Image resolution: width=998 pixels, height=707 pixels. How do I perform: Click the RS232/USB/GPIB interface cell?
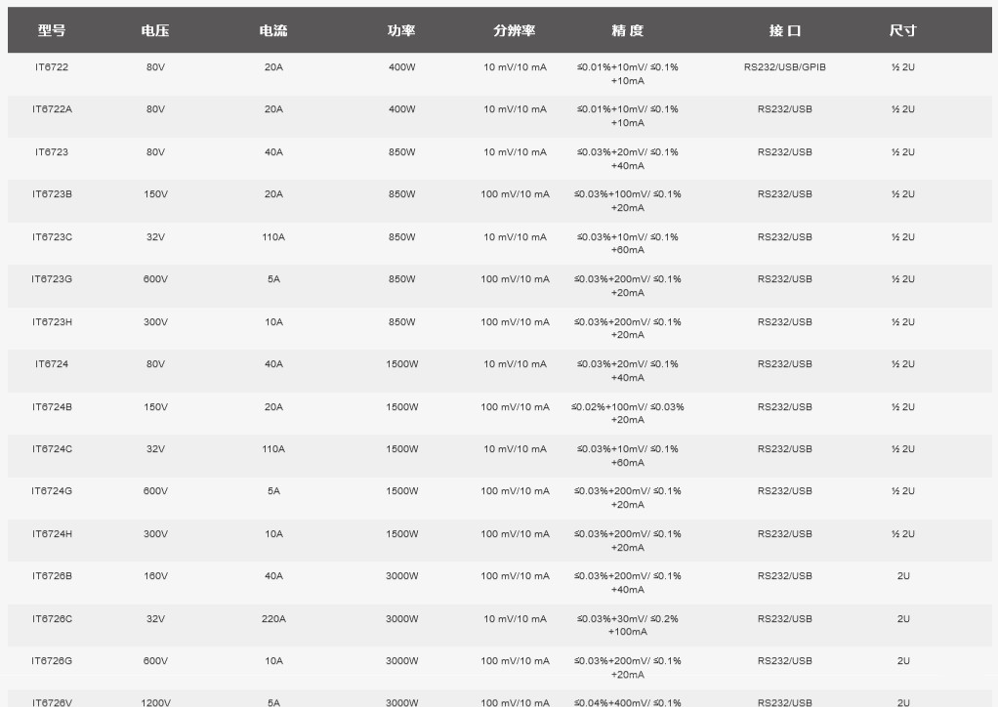[784, 67]
